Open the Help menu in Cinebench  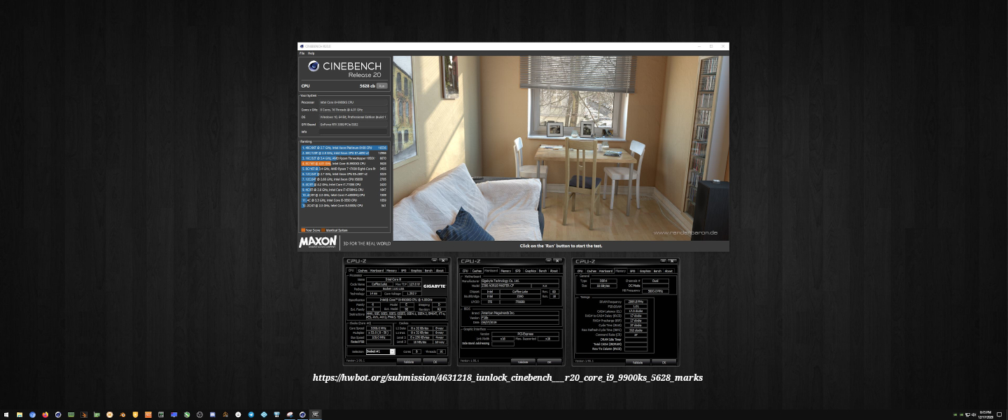click(x=311, y=53)
